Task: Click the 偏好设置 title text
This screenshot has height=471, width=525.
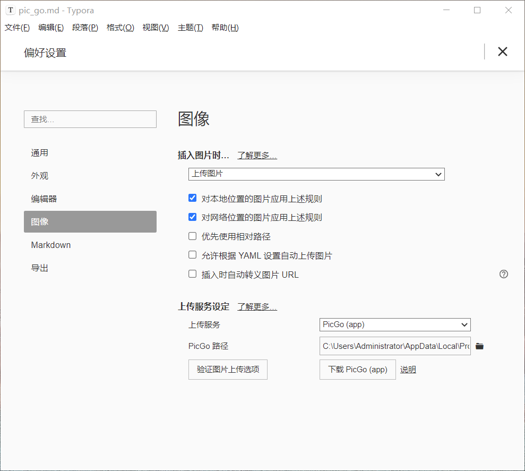Action: click(45, 53)
